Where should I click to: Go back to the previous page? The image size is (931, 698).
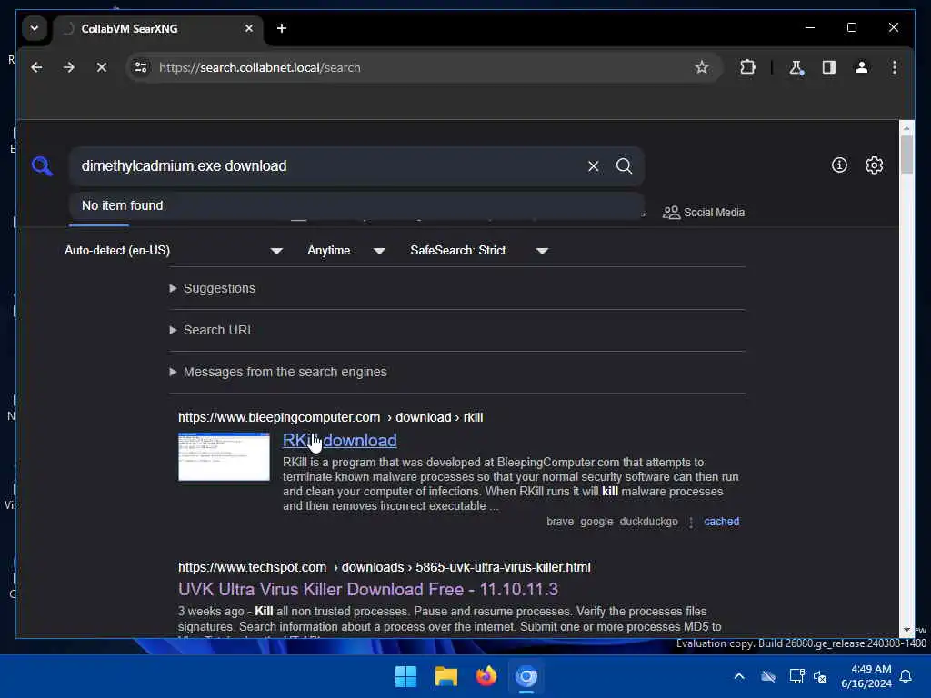click(x=36, y=67)
